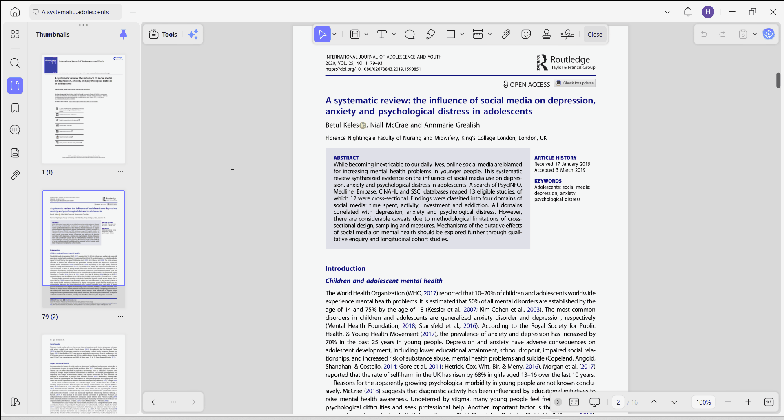Viewport: 784px width, 420px height.
Task: Select page thumbnail 79 (2)
Action: (x=84, y=249)
